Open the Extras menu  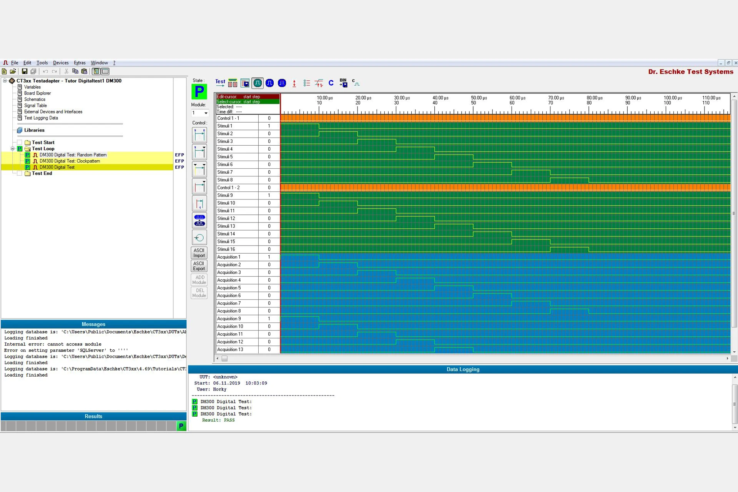(80, 63)
